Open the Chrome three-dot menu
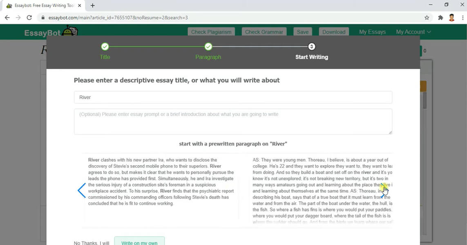This screenshot has width=467, height=245. (x=463, y=18)
